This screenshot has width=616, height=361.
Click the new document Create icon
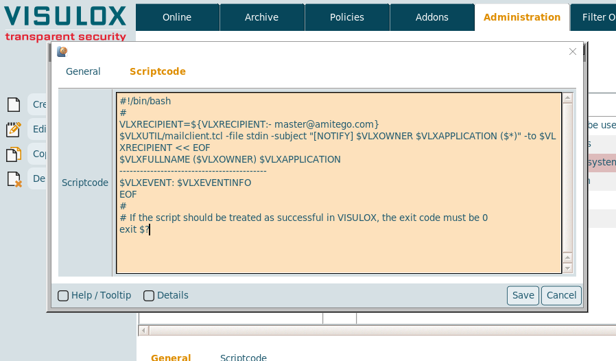(x=14, y=104)
